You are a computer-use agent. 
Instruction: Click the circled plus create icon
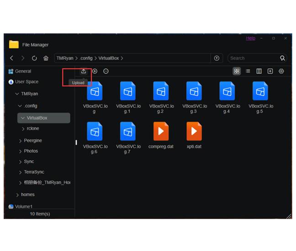coord(95,71)
